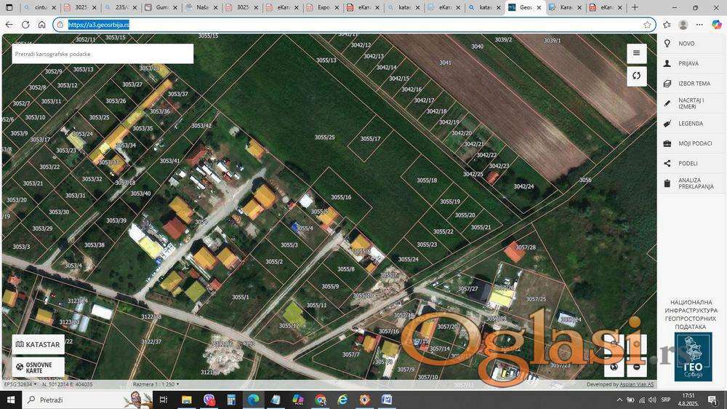Screen dimensions: 727x409
Task: Open the Windows Calculator from the taskbar
Action: (x=230, y=400)
